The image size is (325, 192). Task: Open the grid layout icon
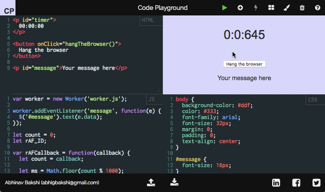271,8
